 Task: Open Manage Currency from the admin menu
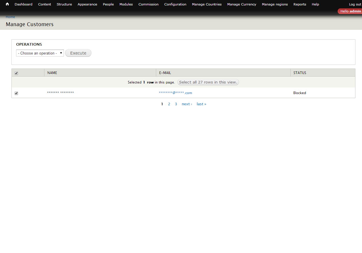click(x=242, y=4)
